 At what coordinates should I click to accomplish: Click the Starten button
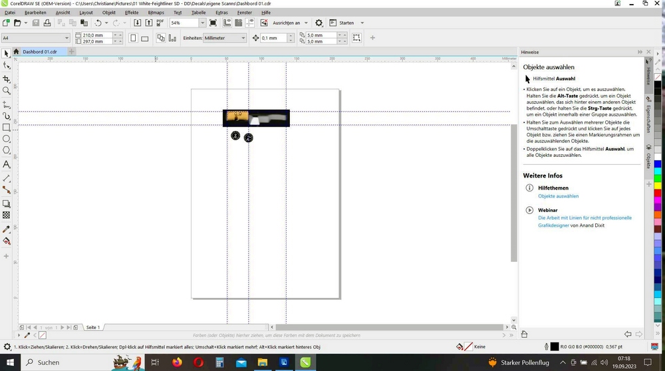[x=346, y=23]
